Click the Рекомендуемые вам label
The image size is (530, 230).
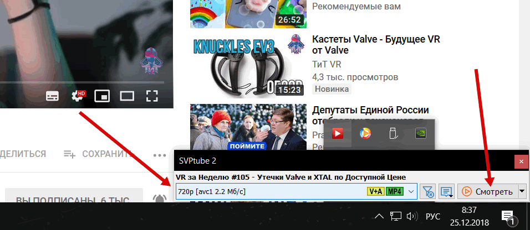pyautogui.click(x=356, y=7)
